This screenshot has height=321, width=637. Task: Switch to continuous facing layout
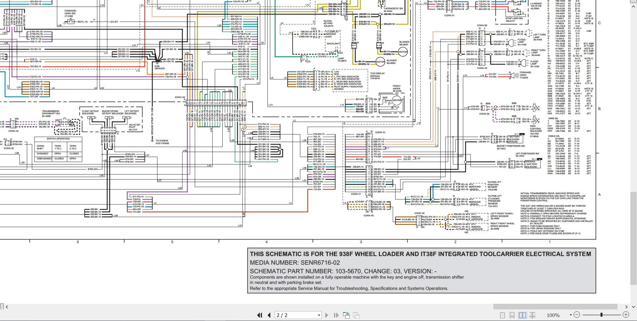[532, 315]
